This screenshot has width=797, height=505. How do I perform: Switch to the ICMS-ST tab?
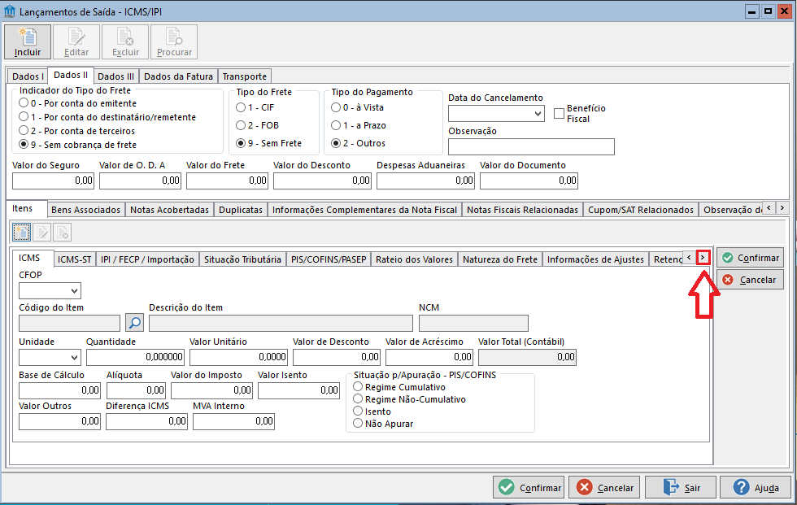(75, 259)
